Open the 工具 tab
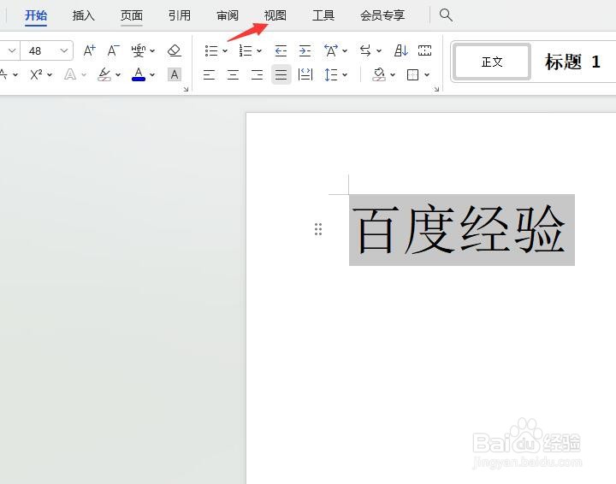The width and height of the screenshot is (616, 484). (x=323, y=15)
